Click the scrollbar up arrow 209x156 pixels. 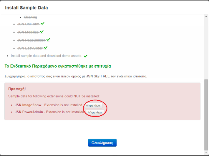coord(206,17)
